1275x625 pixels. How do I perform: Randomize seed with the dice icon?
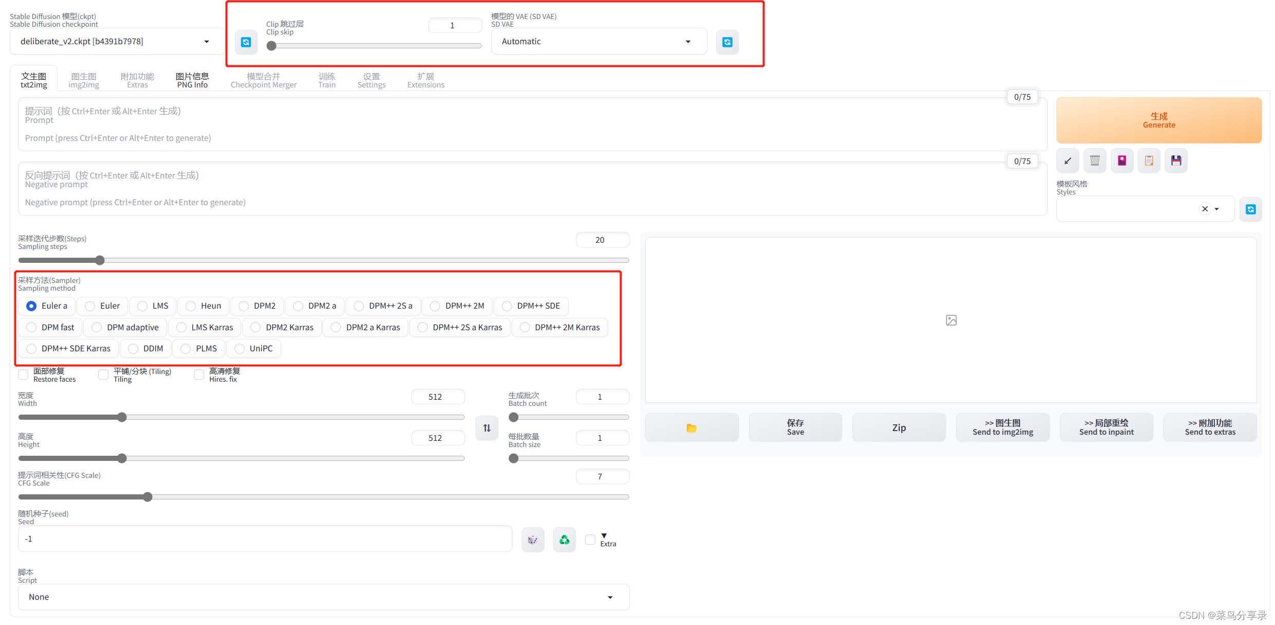click(533, 539)
